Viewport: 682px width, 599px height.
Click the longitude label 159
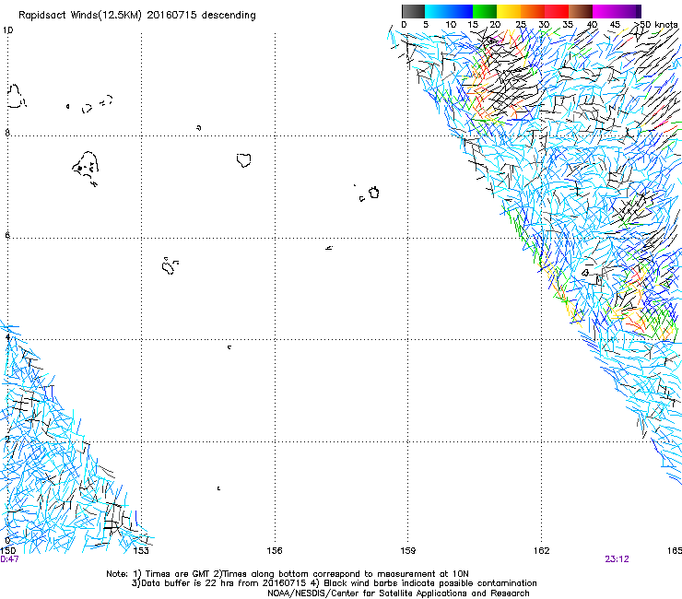pyautogui.click(x=408, y=550)
